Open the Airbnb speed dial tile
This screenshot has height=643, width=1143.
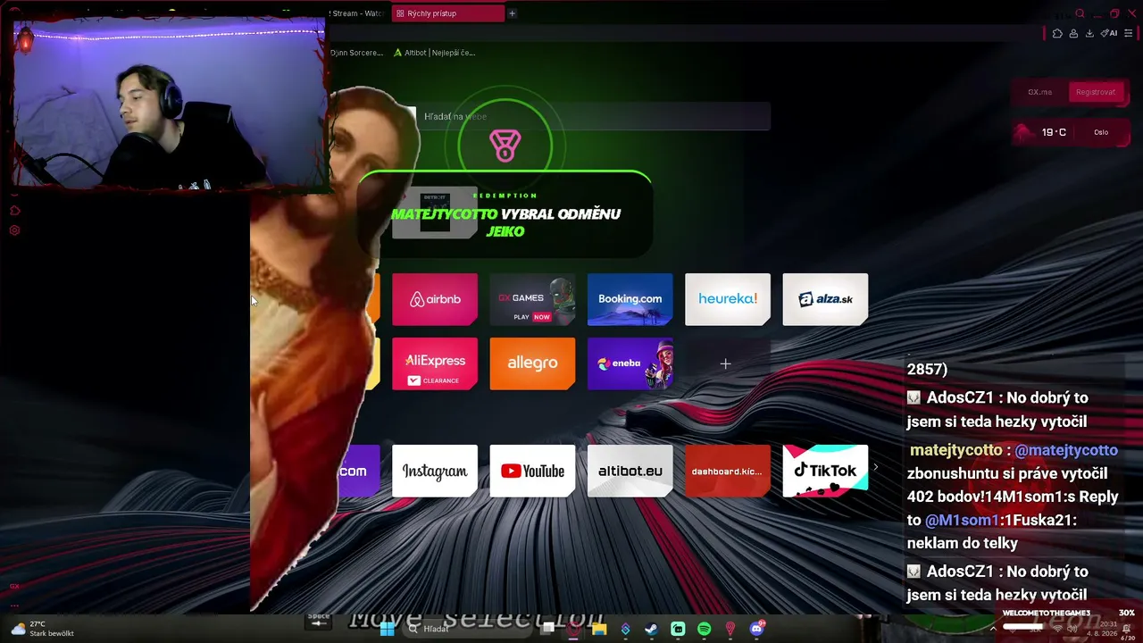[x=435, y=299]
